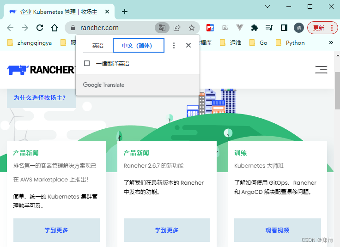Select the 企业 Kubernetes 管理 browser tab

59,12
